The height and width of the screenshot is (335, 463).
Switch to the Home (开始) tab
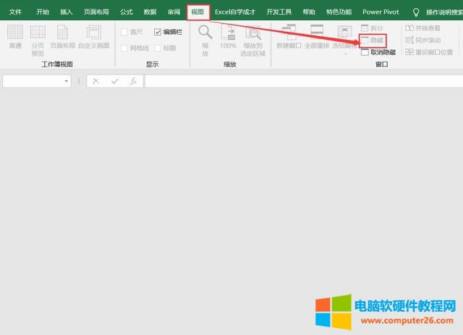point(43,12)
